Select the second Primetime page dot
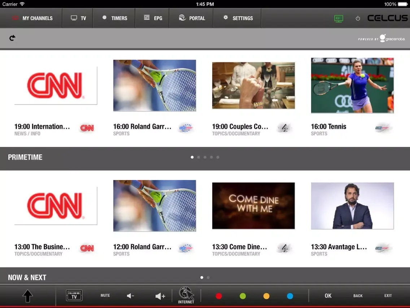410x308 pixels. pyautogui.click(x=199, y=157)
